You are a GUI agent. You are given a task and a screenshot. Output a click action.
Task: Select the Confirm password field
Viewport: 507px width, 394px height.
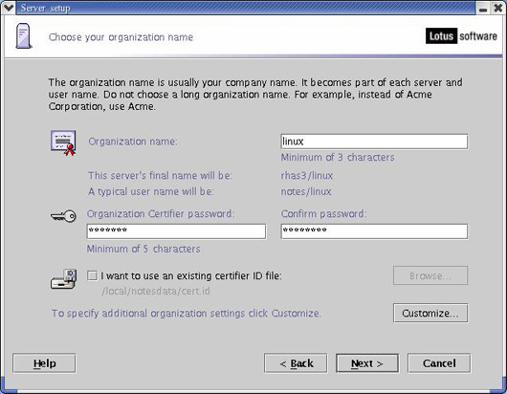[x=374, y=231]
